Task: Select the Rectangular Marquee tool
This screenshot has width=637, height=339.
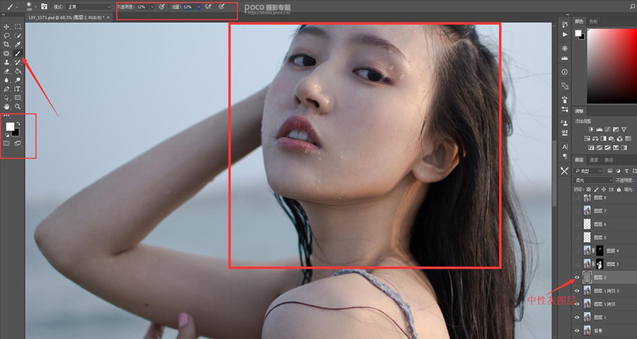Action: [x=18, y=27]
